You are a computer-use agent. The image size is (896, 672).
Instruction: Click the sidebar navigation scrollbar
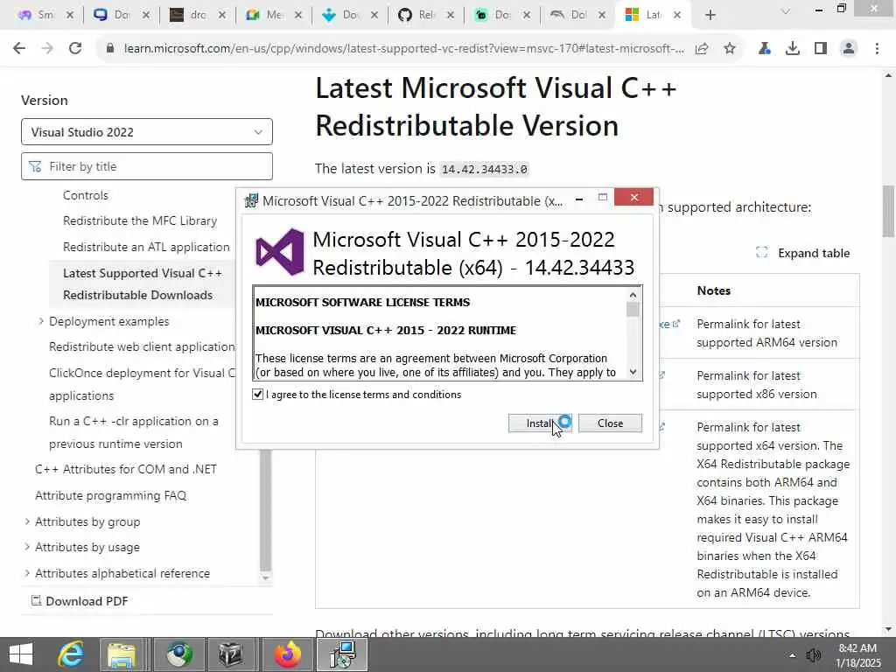pyautogui.click(x=265, y=510)
